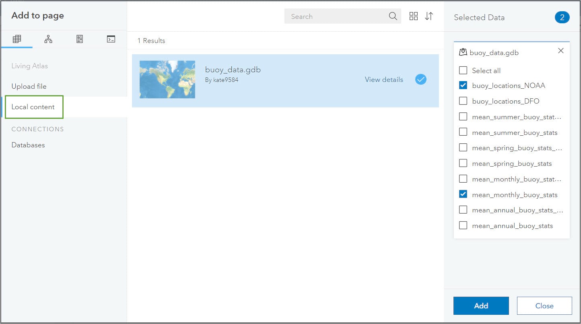The width and height of the screenshot is (581, 324).
Task: Click the search magnifier icon
Action: pos(392,16)
